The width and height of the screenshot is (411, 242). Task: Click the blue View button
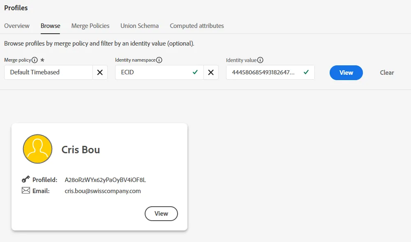click(x=346, y=73)
